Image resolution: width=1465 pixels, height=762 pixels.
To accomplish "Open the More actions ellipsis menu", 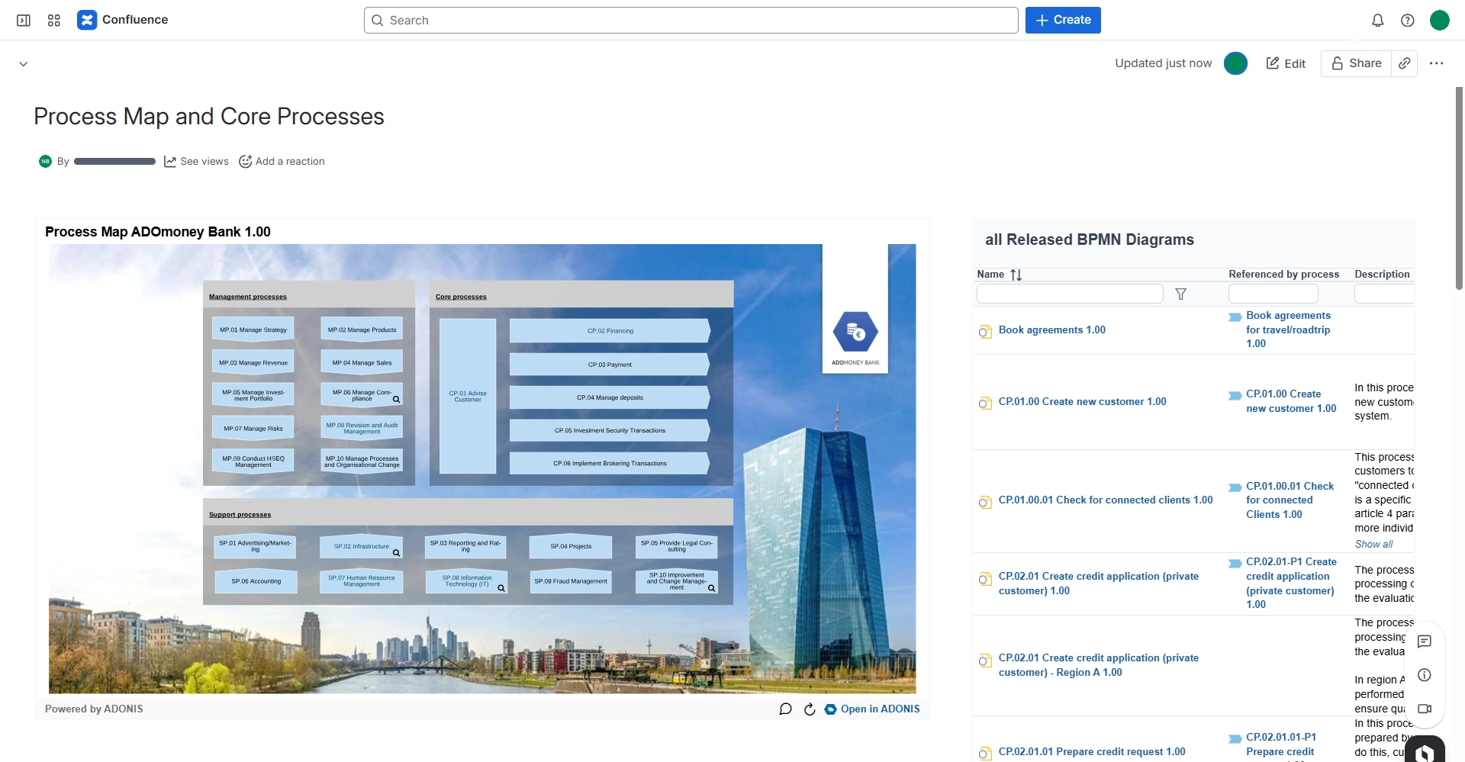I will coord(1437,63).
